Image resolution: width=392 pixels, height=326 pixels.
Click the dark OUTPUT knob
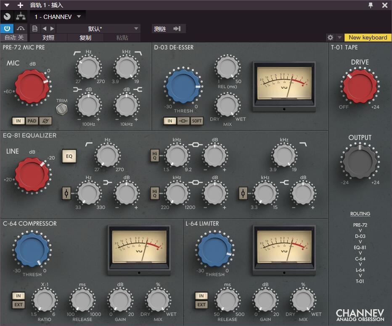click(x=360, y=162)
